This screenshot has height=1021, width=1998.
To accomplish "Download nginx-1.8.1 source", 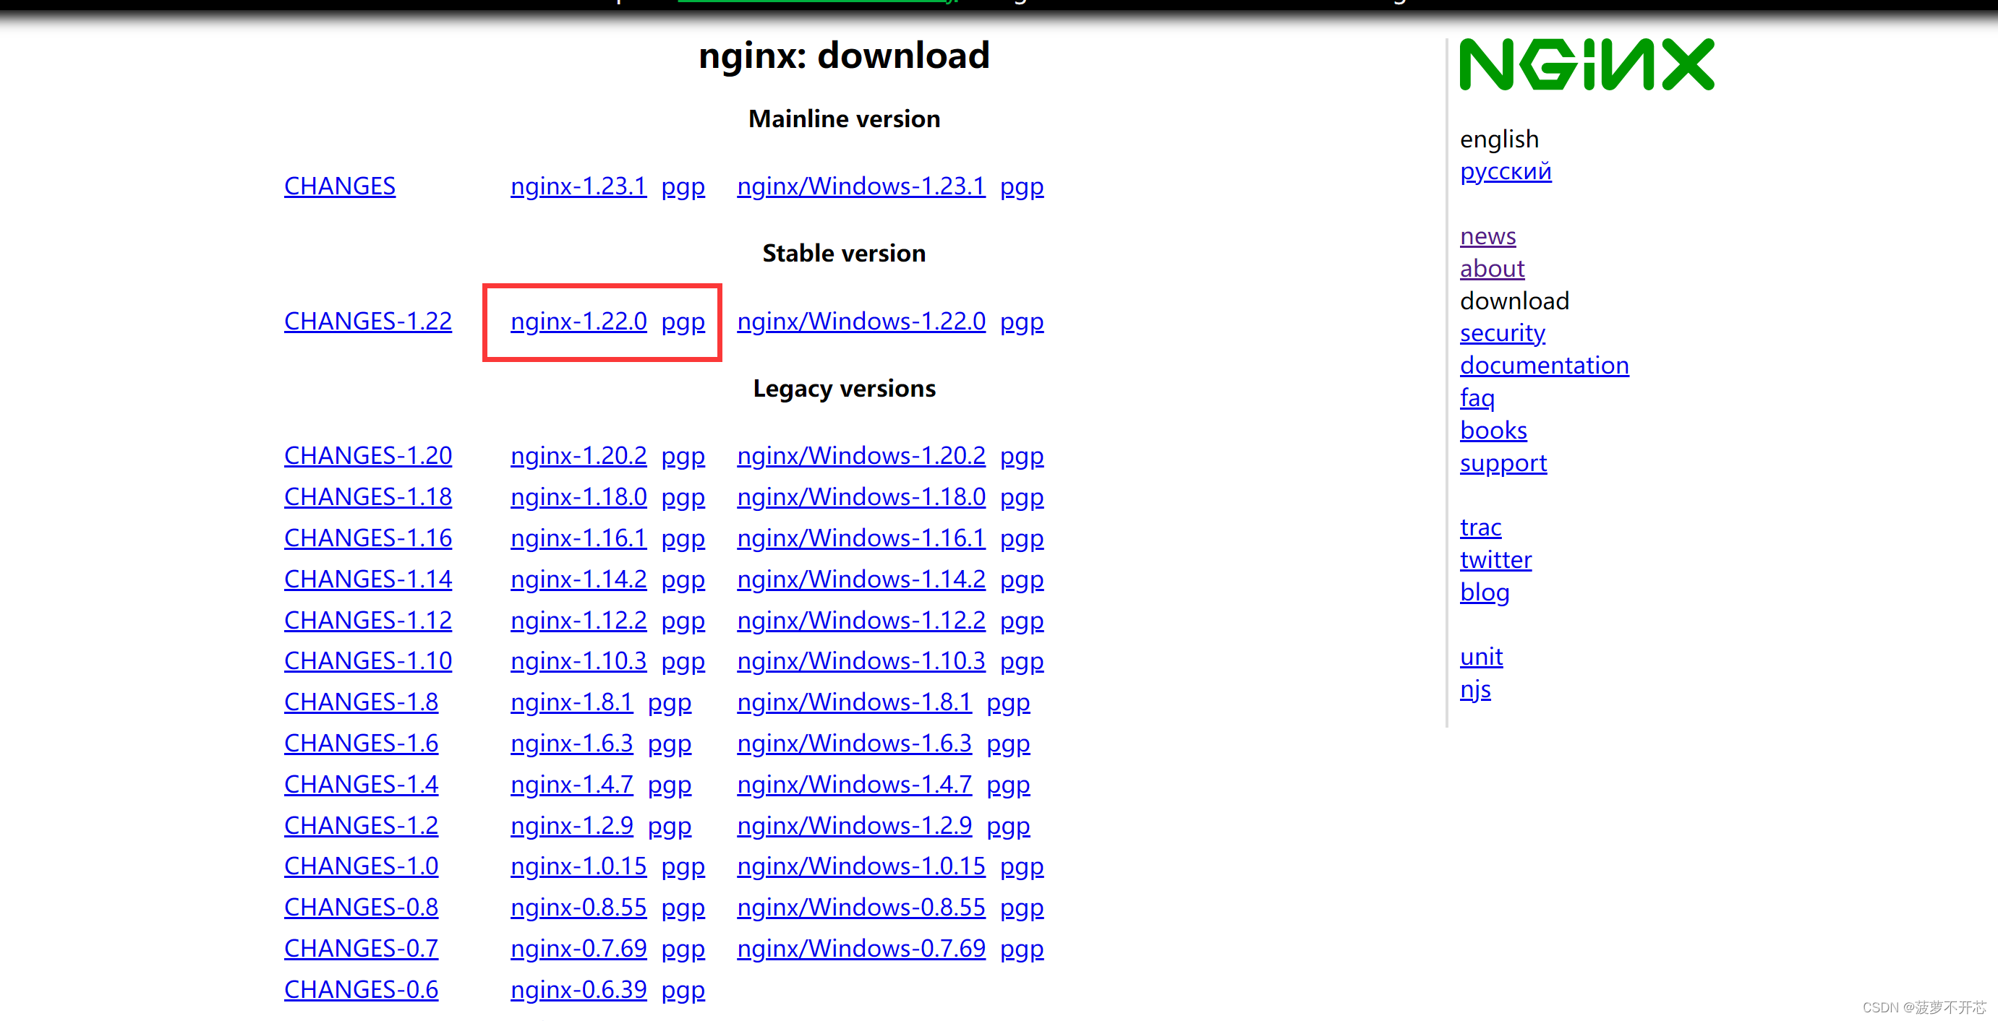I will pyautogui.click(x=572, y=702).
